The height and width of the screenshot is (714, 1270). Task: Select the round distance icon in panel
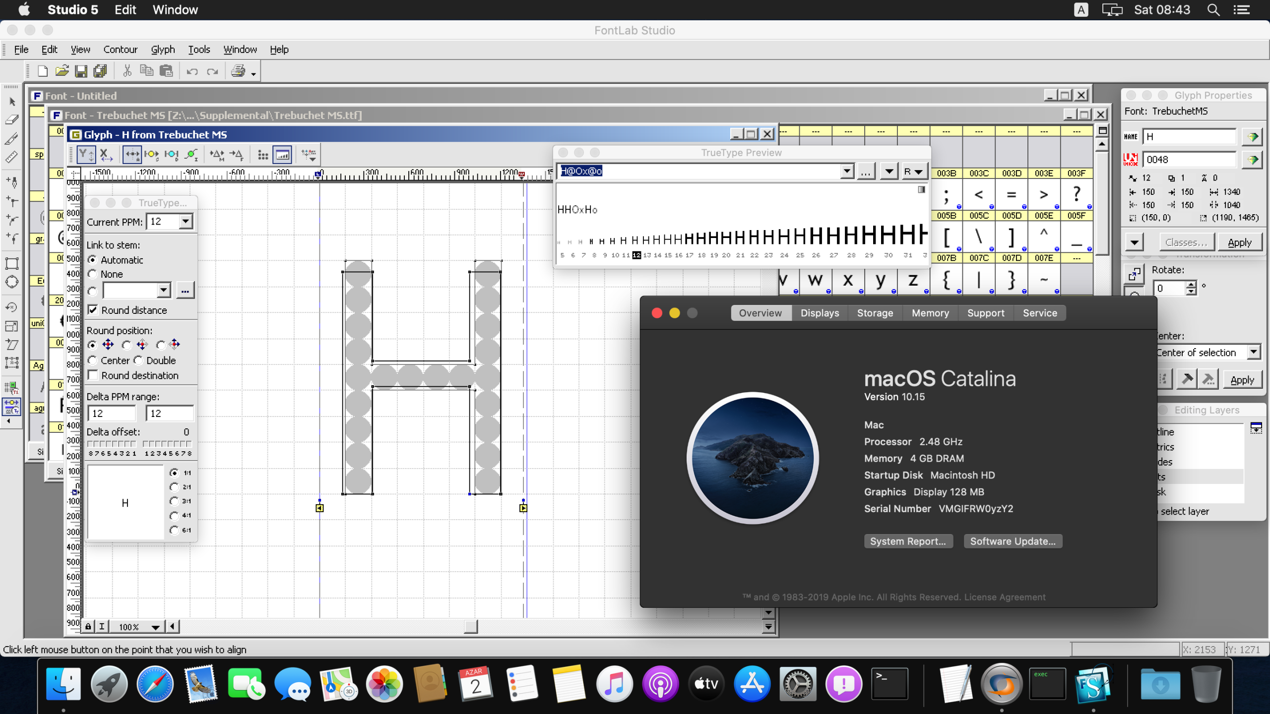pyautogui.click(x=94, y=309)
